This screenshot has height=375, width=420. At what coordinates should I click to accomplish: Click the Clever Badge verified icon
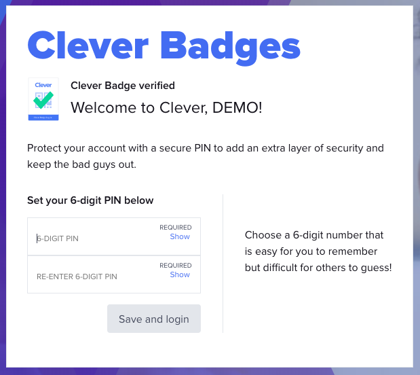(43, 99)
